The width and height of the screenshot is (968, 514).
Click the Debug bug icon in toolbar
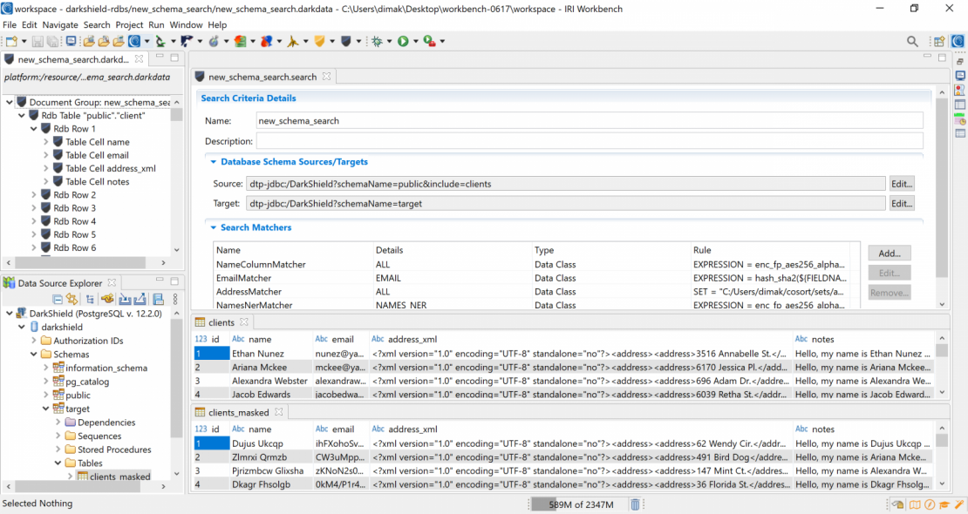376,41
